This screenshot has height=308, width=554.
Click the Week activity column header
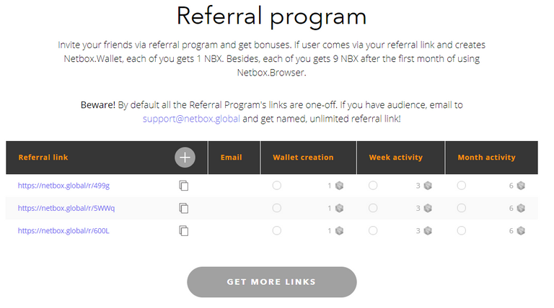point(395,158)
